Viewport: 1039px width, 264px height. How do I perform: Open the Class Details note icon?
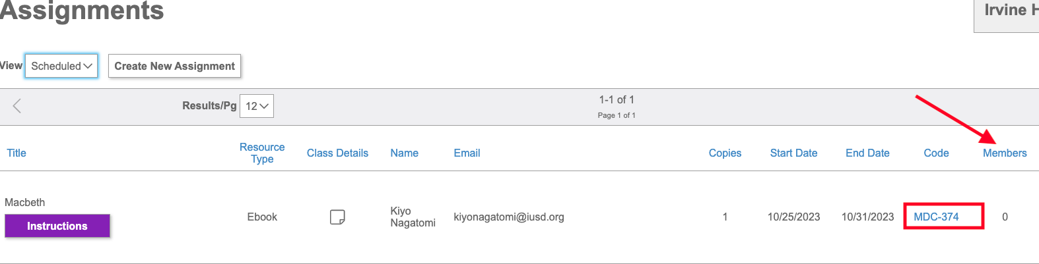(337, 217)
